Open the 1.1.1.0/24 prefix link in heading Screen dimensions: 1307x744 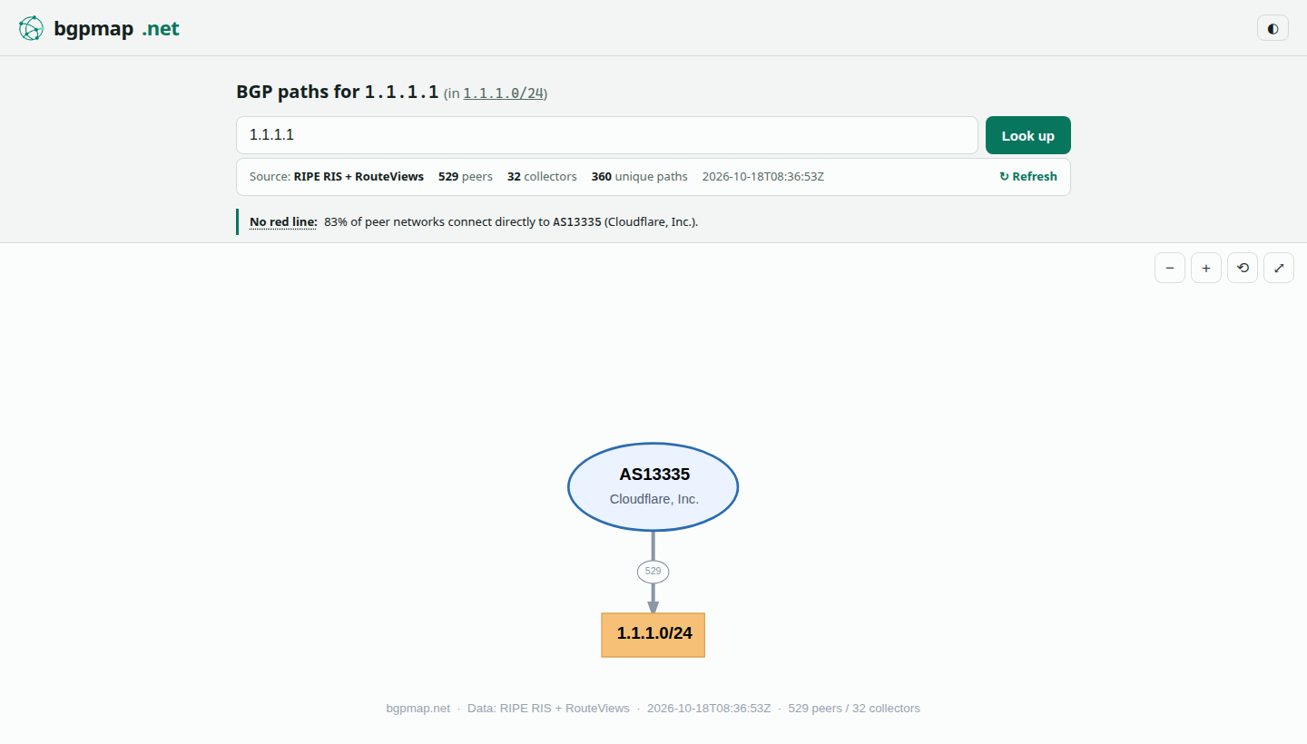point(506,93)
